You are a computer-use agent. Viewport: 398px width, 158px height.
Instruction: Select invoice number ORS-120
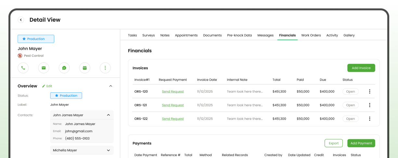pyautogui.click(x=141, y=91)
